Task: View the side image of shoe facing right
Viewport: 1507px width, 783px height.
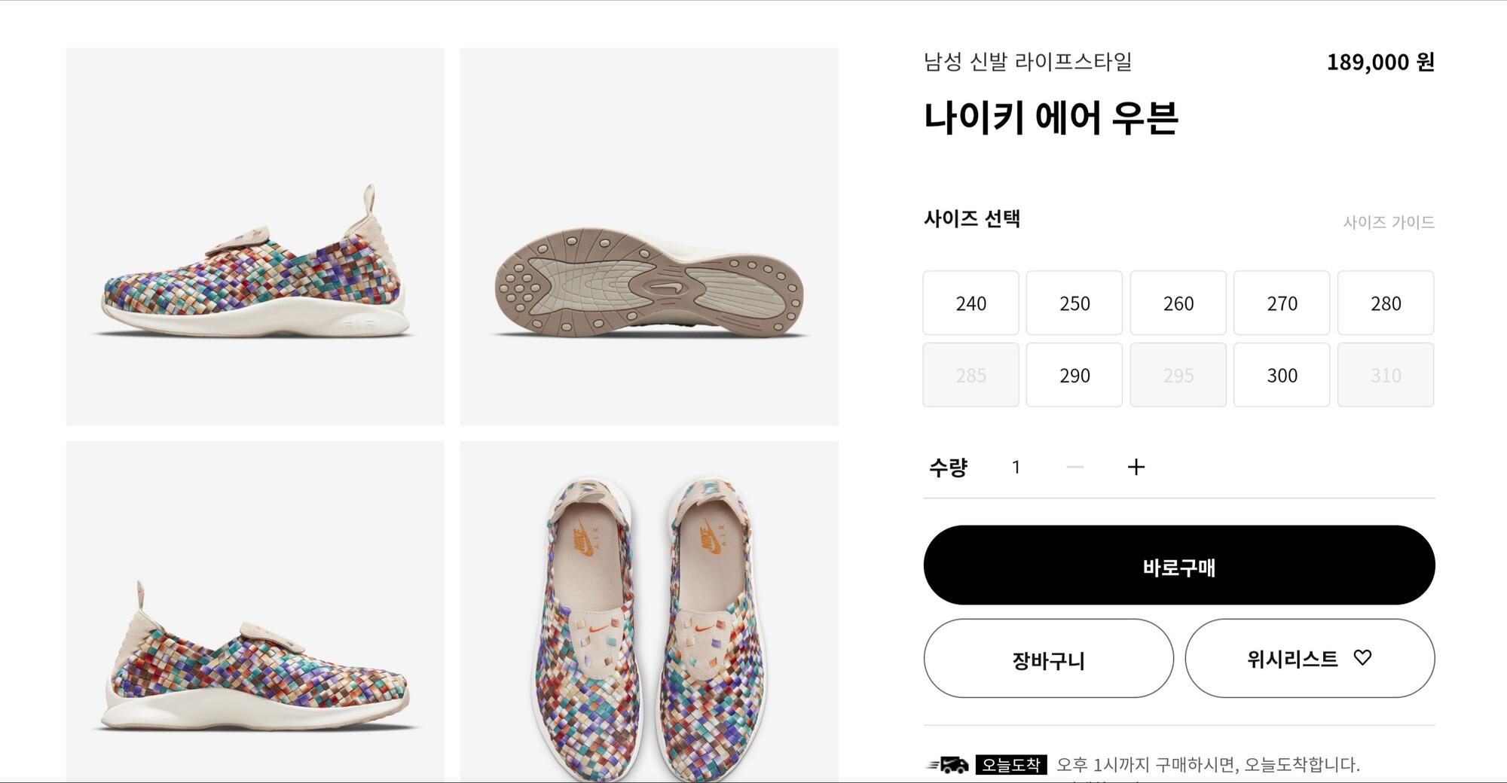Action: [255, 611]
